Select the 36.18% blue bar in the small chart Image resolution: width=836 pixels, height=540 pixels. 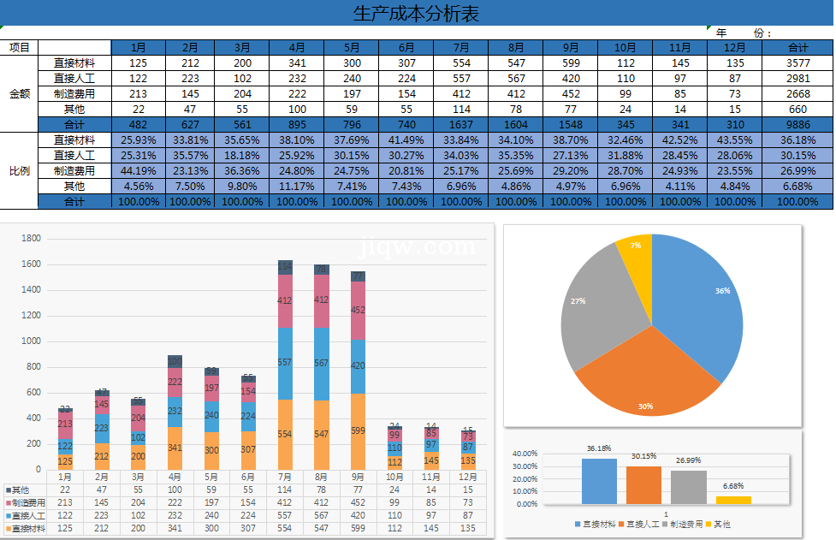click(599, 481)
